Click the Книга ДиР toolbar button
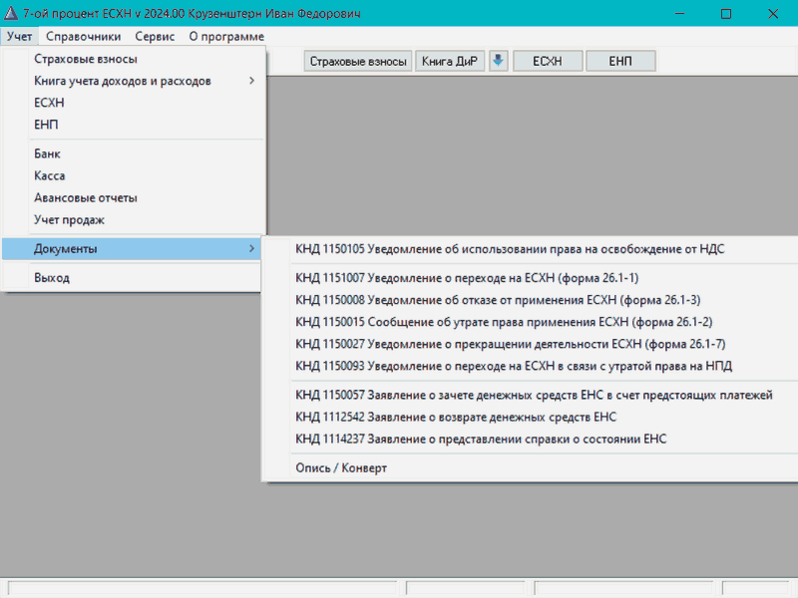798x598 pixels. pos(450,61)
